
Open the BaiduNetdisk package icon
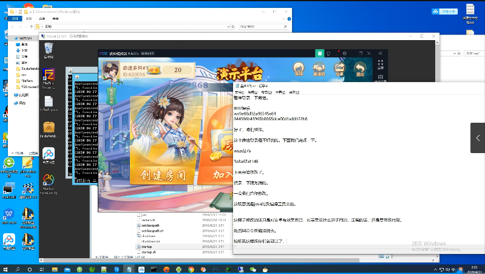pos(49,129)
